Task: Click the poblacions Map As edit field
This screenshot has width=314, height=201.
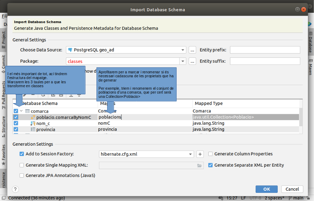Action: 145,117
